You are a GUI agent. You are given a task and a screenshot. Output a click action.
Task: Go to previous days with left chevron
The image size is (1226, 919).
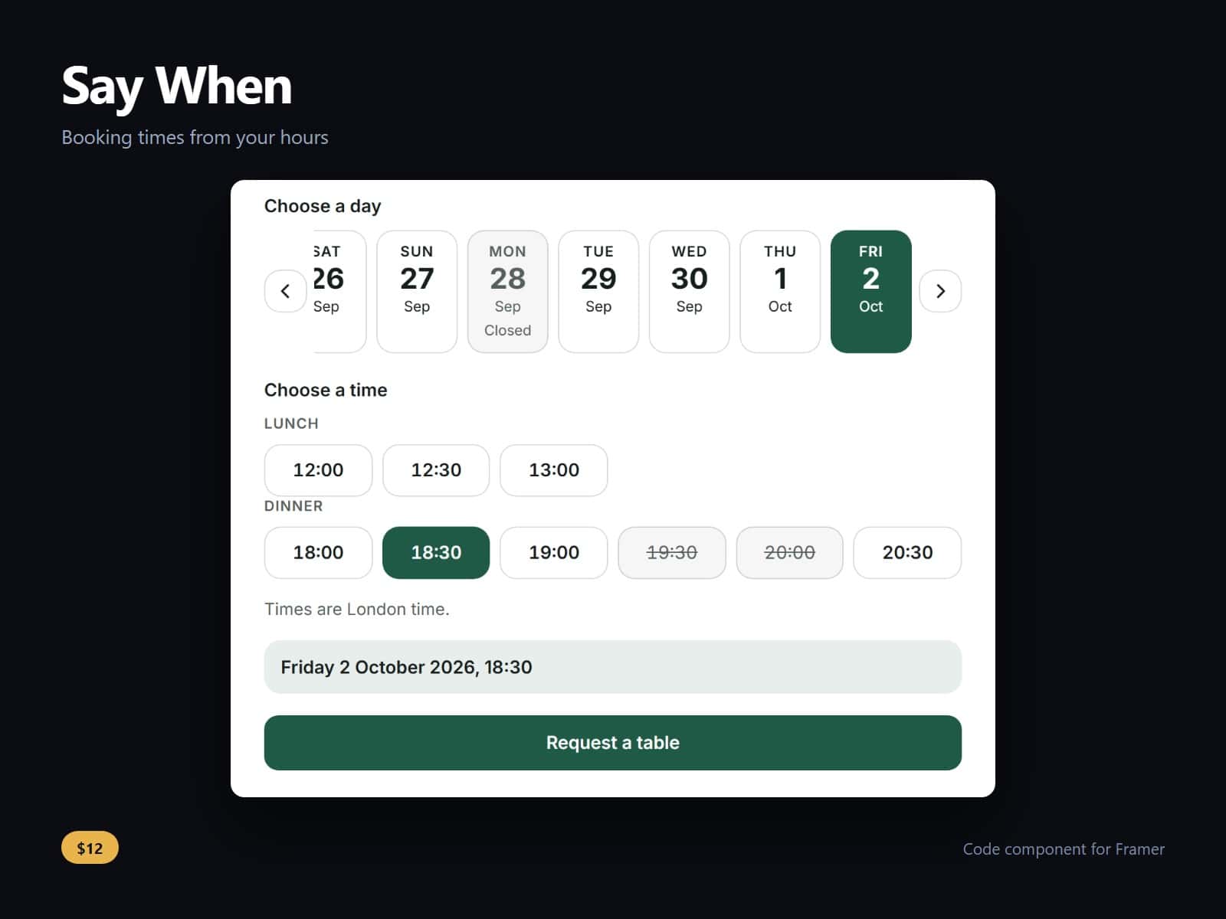tap(285, 291)
